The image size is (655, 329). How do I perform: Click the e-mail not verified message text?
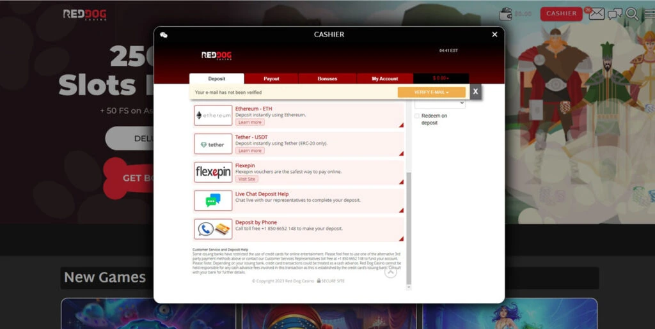point(228,92)
